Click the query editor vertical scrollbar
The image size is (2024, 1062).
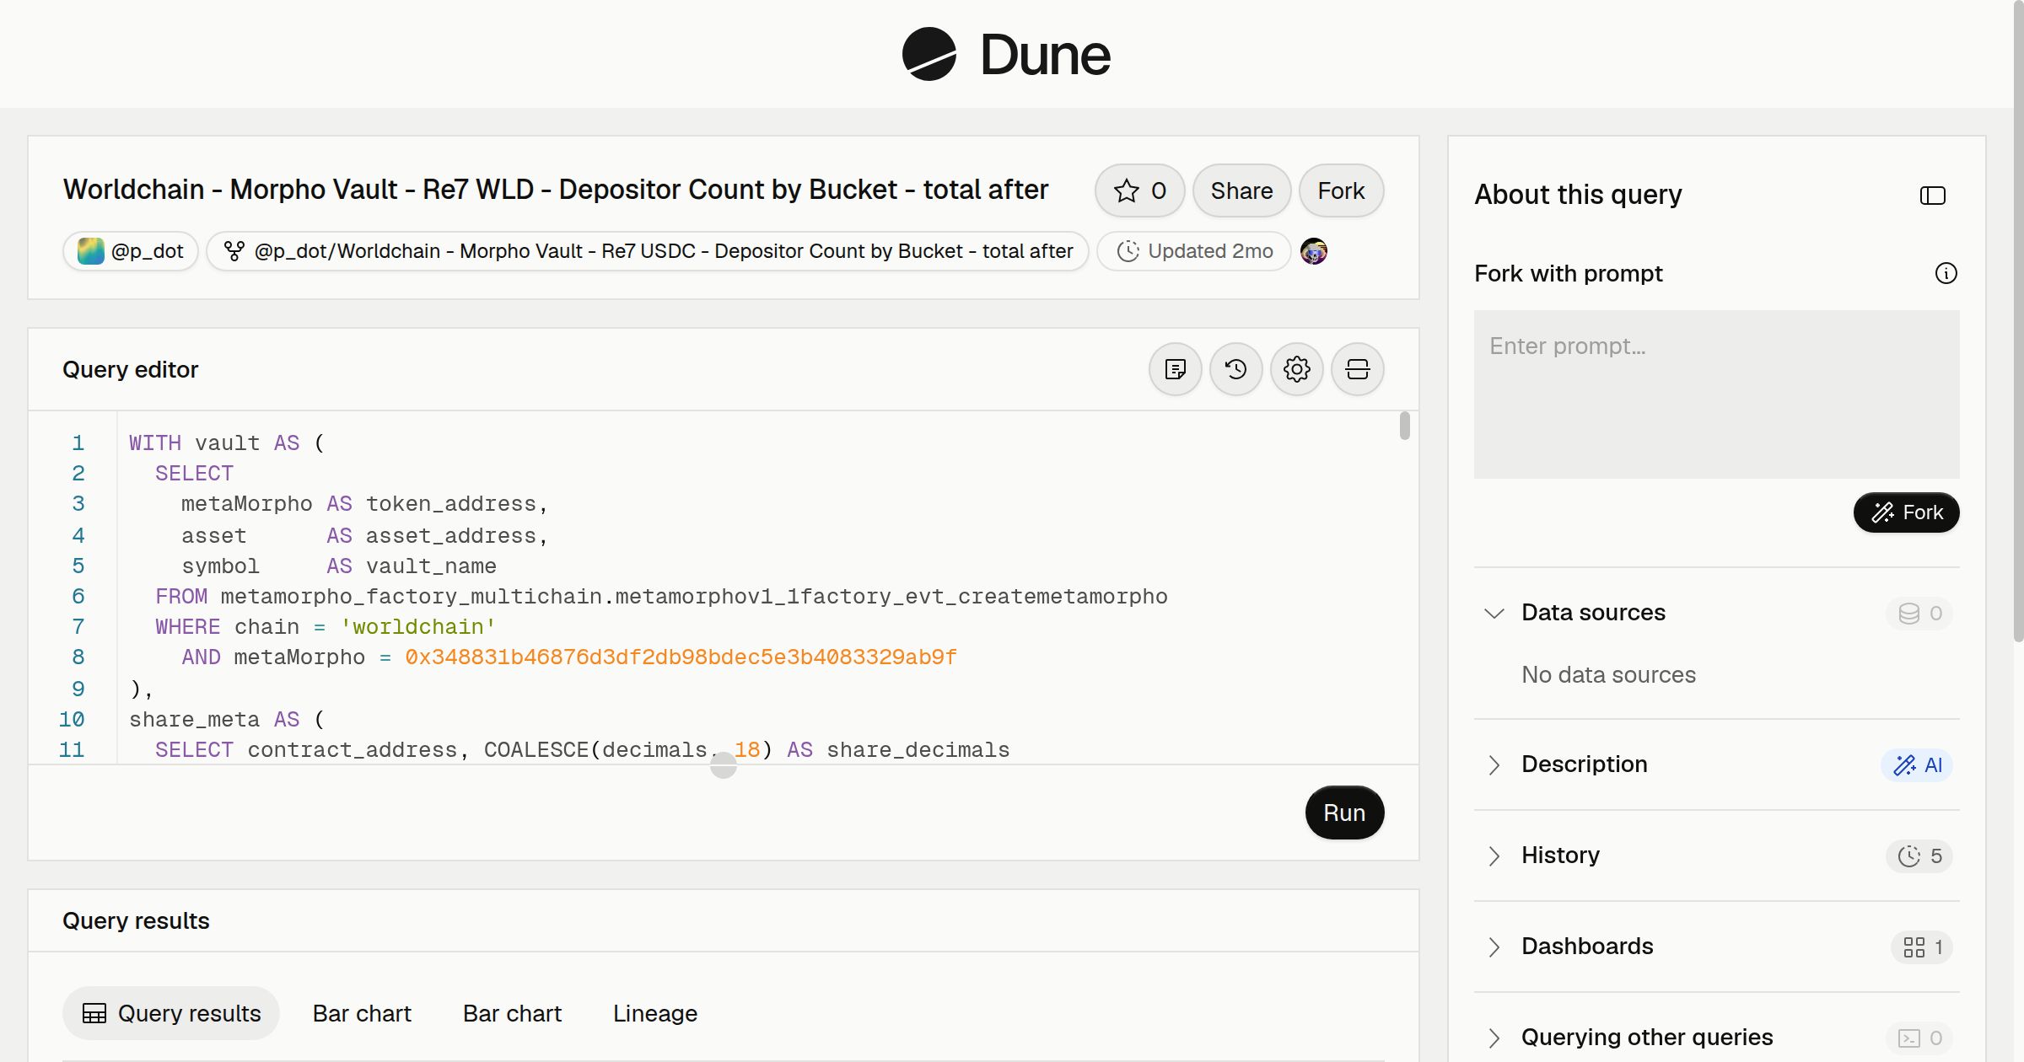1404,426
